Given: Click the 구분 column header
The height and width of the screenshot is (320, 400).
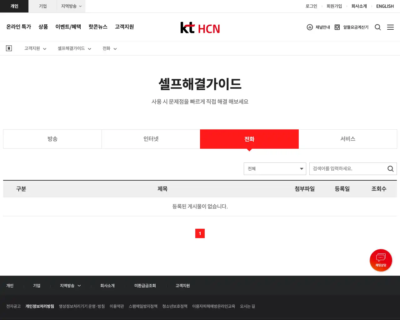Looking at the screenshot, I should (x=21, y=189).
